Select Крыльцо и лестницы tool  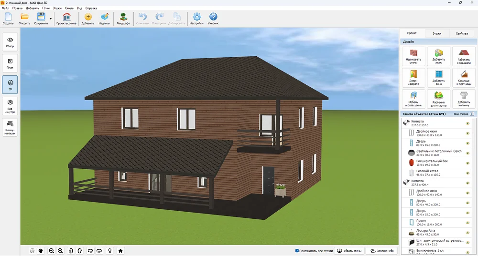click(x=463, y=77)
